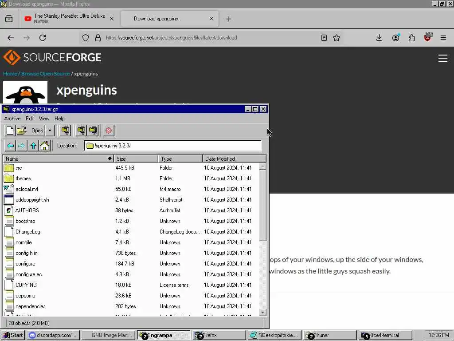Create new archive with blank page icon
This screenshot has height=341, width=454.
(x=10, y=131)
